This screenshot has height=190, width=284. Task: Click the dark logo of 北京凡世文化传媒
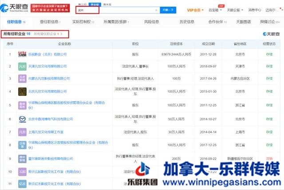pyautogui.click(x=22, y=91)
